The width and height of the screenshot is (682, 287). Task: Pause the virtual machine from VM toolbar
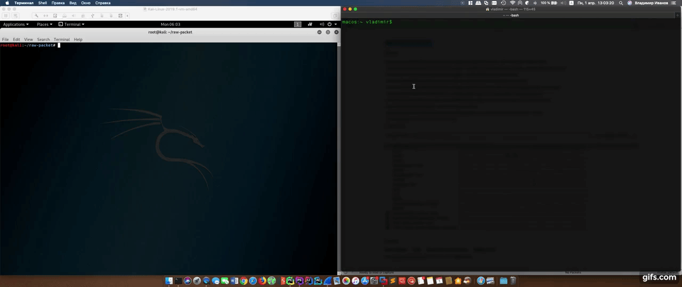click(x=6, y=16)
